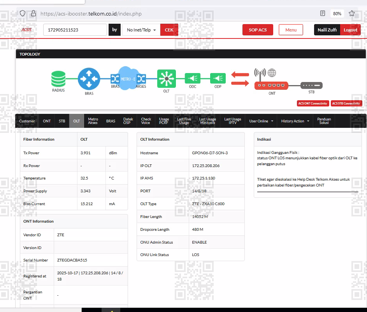Click the RADIUS database icon in topology
Screen dimensions: 367x312
point(58,79)
